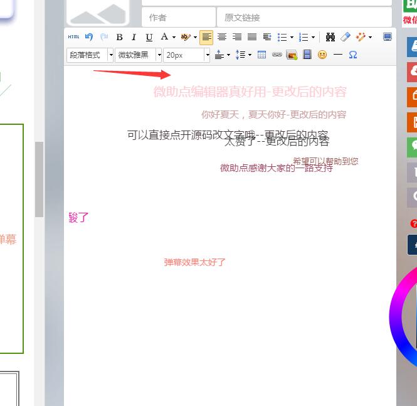This screenshot has width=417, height=406.
Task: Click the left panel vertical scrollbar
Action: (x=39, y=179)
